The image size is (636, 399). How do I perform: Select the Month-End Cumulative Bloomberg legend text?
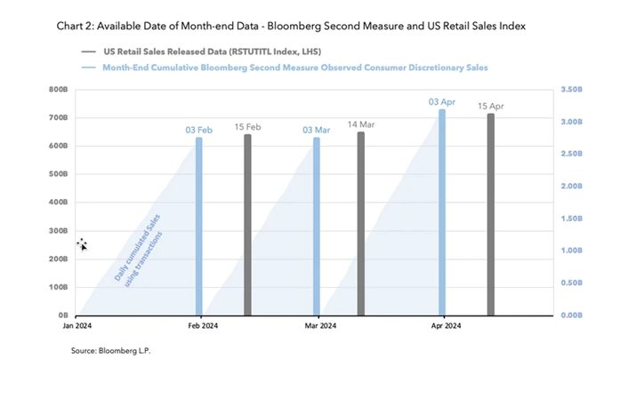click(x=295, y=68)
